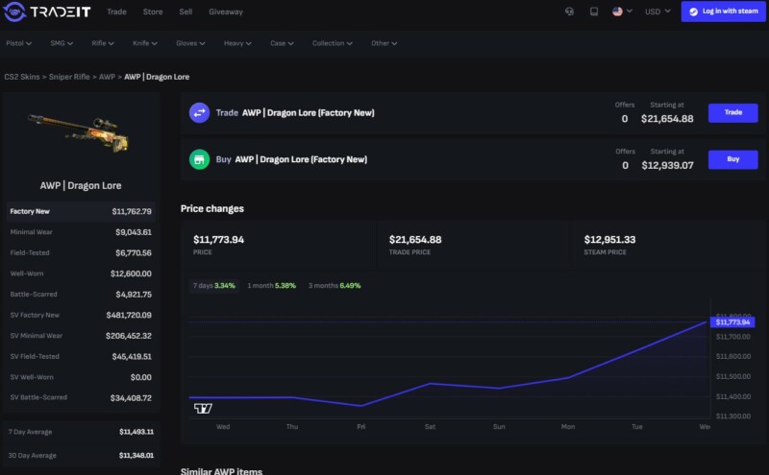Click the Mon label on chart axis
769x475 pixels.
(x=568, y=426)
